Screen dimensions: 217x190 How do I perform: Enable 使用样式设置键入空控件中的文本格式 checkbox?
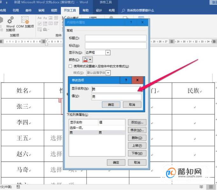coord(70,66)
